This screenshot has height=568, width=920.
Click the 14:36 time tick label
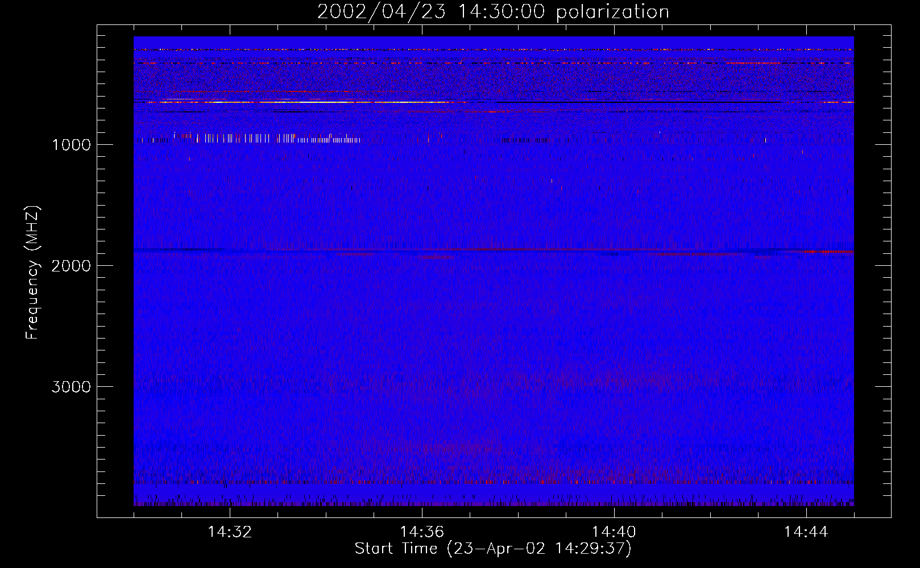(x=422, y=532)
